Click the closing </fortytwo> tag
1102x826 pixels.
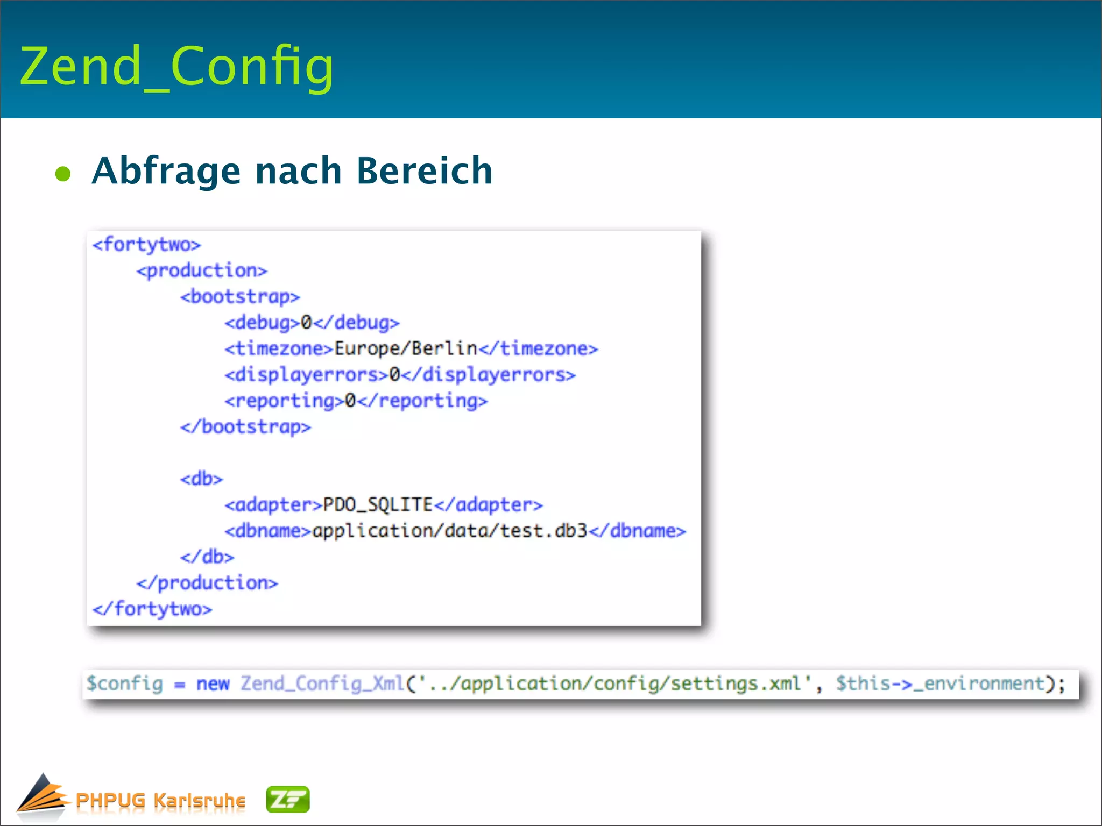[152, 609]
